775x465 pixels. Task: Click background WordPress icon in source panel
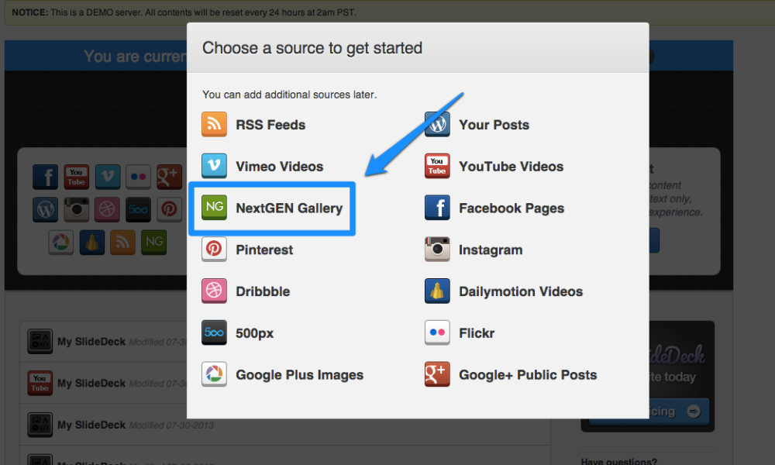click(x=46, y=209)
